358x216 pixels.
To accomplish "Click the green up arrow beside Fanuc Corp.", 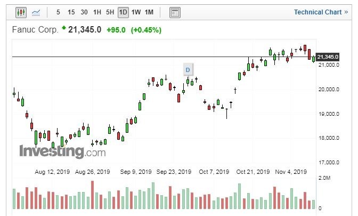I will pos(64,28).
